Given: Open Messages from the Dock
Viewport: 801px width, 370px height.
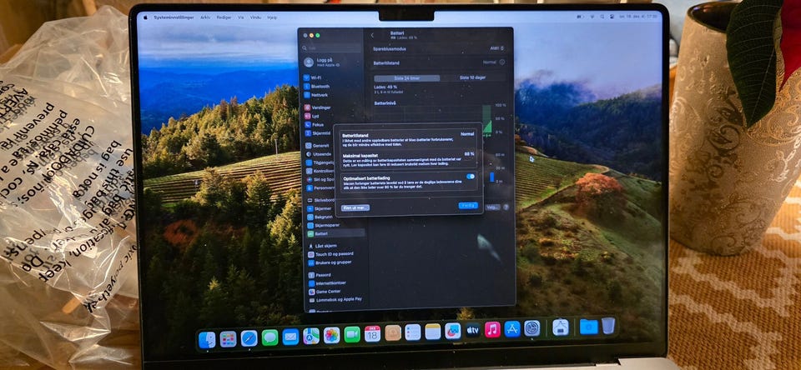Looking at the screenshot, I should tap(270, 337).
